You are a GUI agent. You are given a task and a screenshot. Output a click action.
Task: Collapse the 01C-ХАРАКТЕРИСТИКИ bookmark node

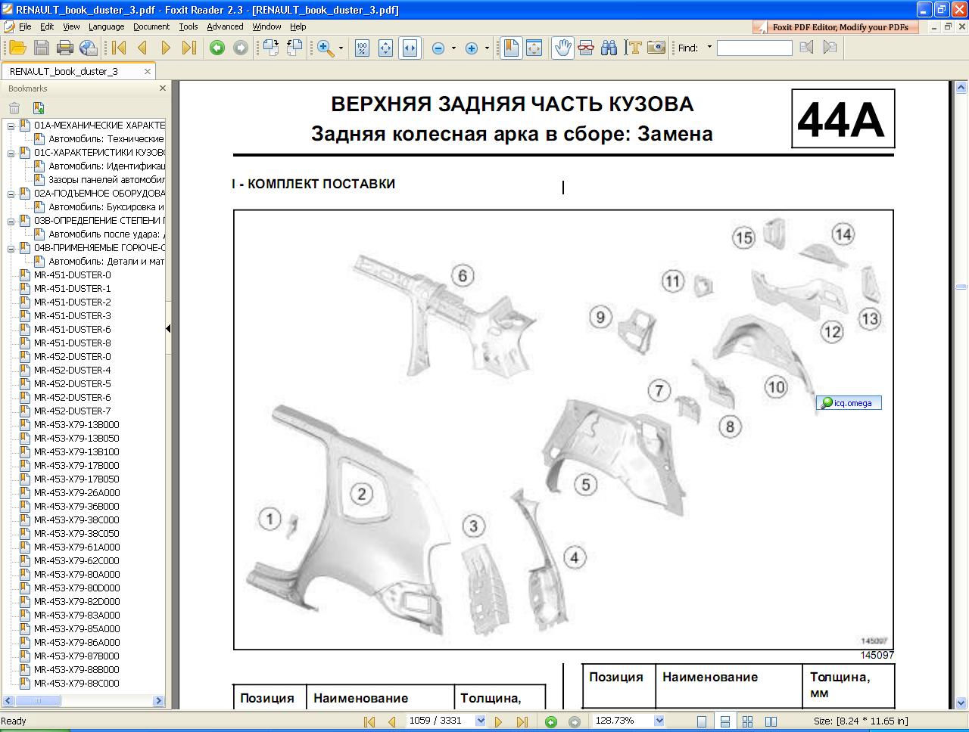click(11, 153)
